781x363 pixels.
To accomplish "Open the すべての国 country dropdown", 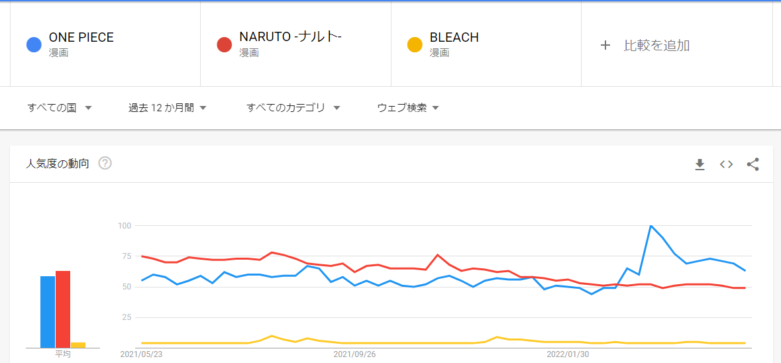I will (x=59, y=107).
